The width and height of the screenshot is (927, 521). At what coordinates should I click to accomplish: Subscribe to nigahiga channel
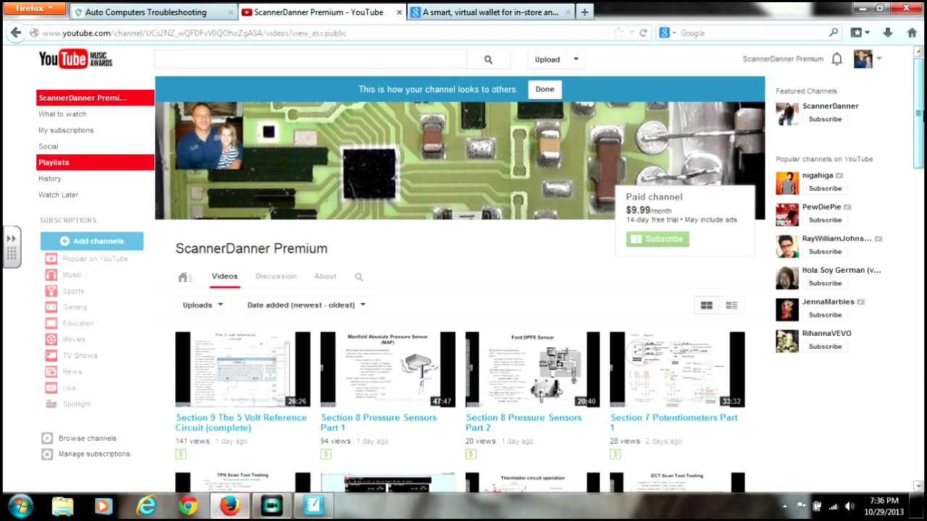825,188
